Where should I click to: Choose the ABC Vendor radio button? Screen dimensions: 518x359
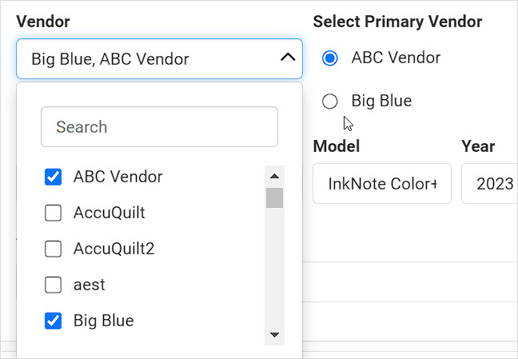point(329,58)
